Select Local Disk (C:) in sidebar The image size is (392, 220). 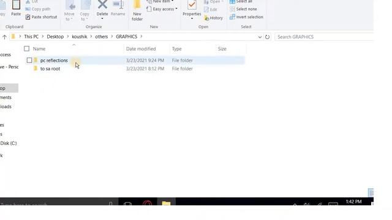point(8,143)
